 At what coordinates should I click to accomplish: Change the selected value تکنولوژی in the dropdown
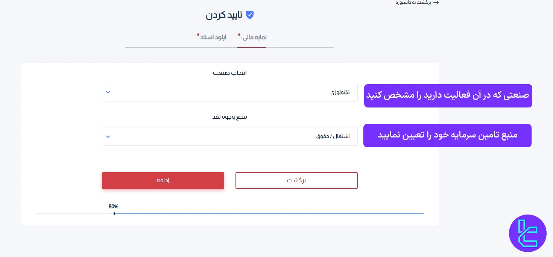(341, 92)
